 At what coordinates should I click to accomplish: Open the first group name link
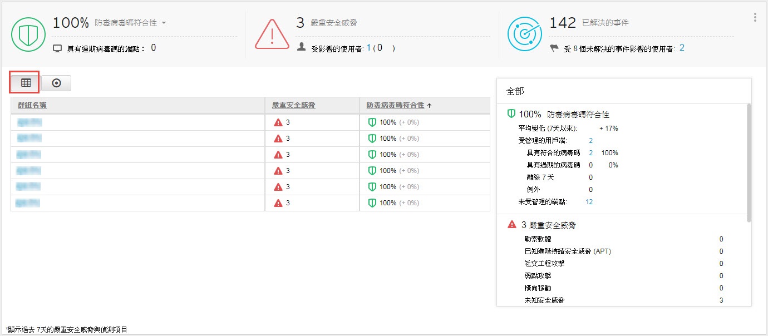click(29, 122)
